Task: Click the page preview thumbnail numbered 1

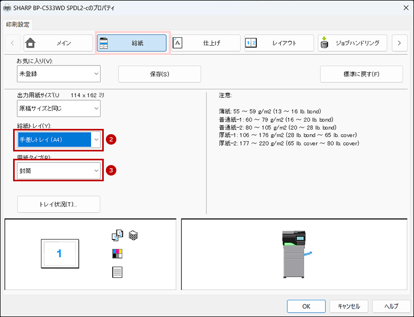Action: [x=59, y=254]
